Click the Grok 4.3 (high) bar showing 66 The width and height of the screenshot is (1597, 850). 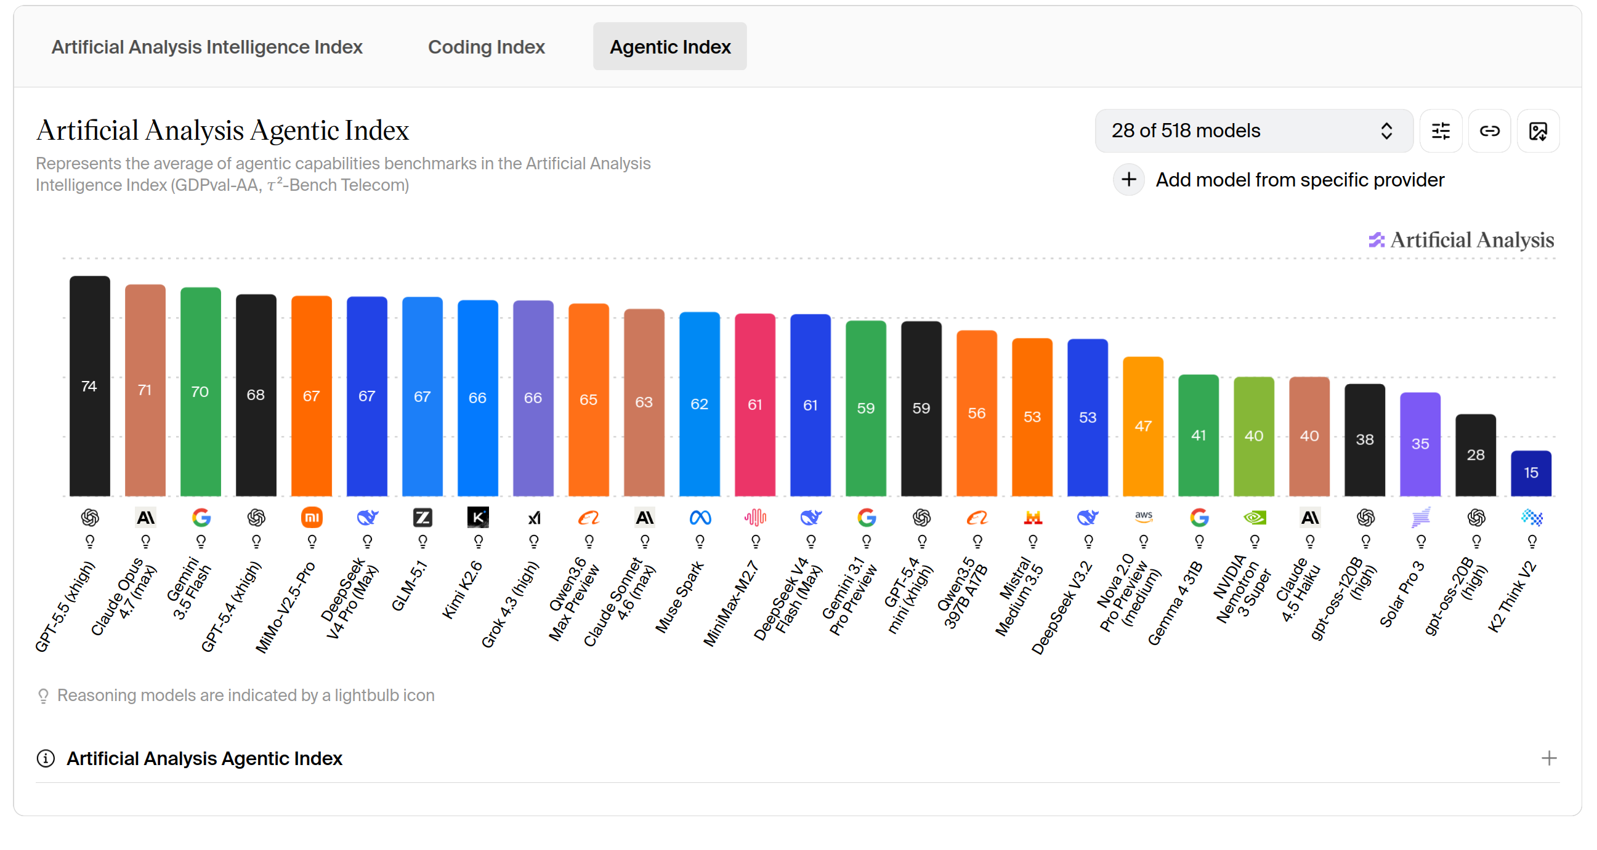(534, 398)
